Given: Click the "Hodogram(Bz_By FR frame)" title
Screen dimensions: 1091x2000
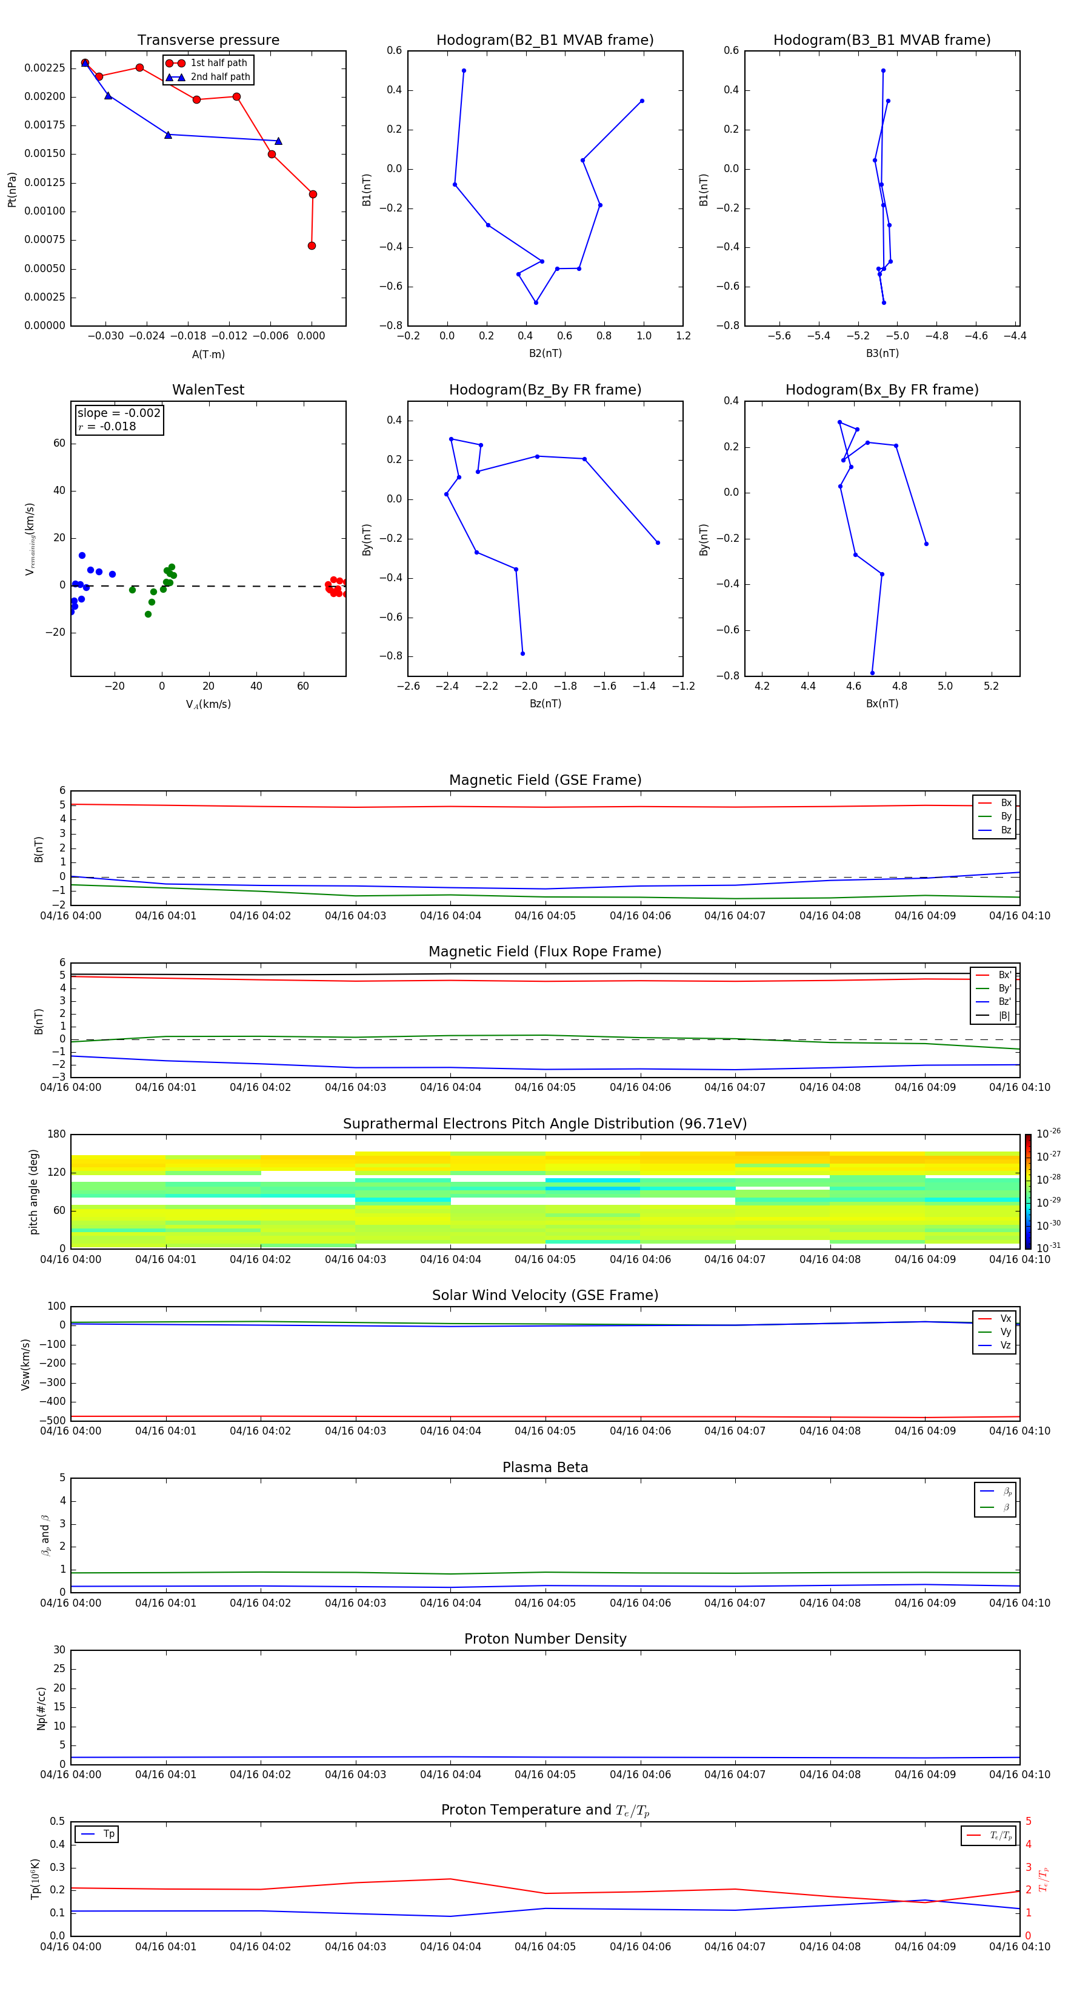Looking at the screenshot, I should [x=545, y=390].
